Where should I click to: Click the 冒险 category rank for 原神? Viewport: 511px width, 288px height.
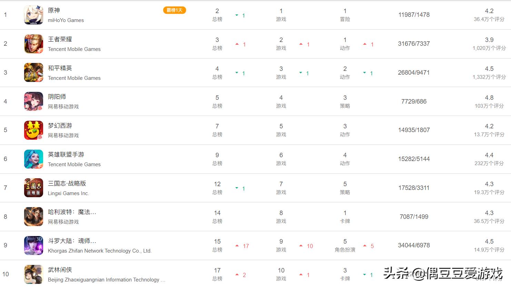pos(345,19)
